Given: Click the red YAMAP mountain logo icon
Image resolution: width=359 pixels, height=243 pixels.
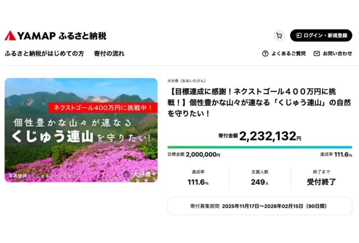Looking at the screenshot, I should point(10,36).
